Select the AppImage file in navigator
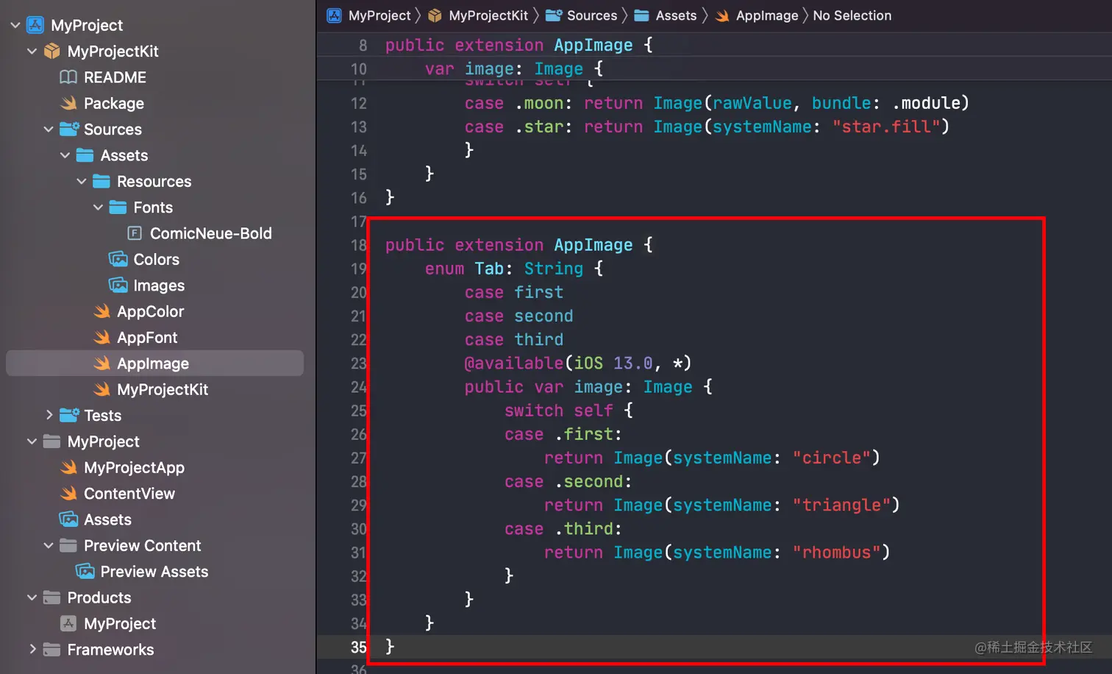The width and height of the screenshot is (1112, 674). [154, 363]
